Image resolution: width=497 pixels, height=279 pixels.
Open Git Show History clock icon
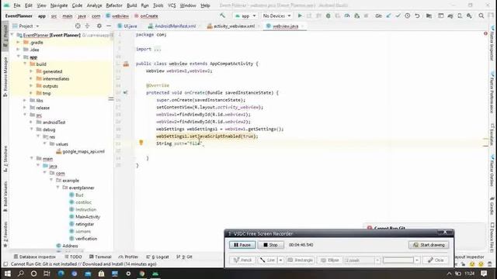tap(407, 15)
